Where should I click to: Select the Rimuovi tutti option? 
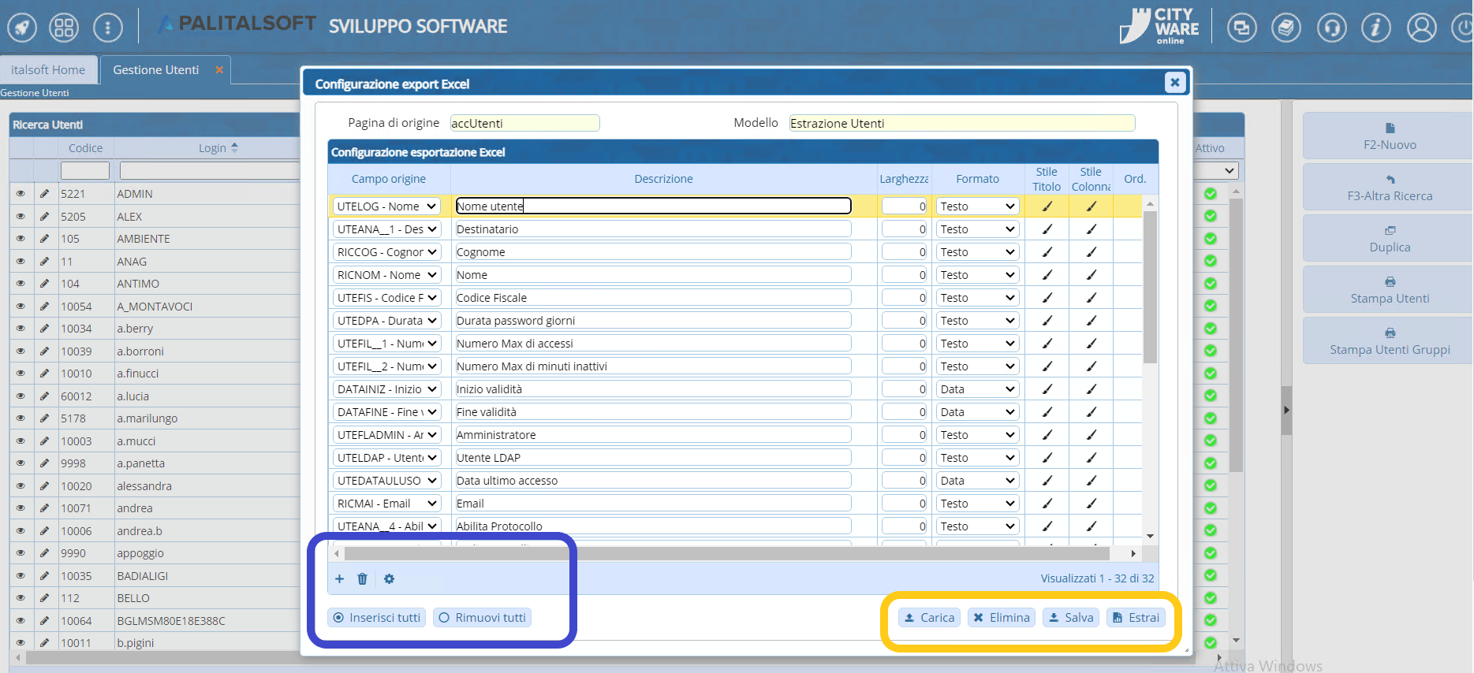(482, 618)
